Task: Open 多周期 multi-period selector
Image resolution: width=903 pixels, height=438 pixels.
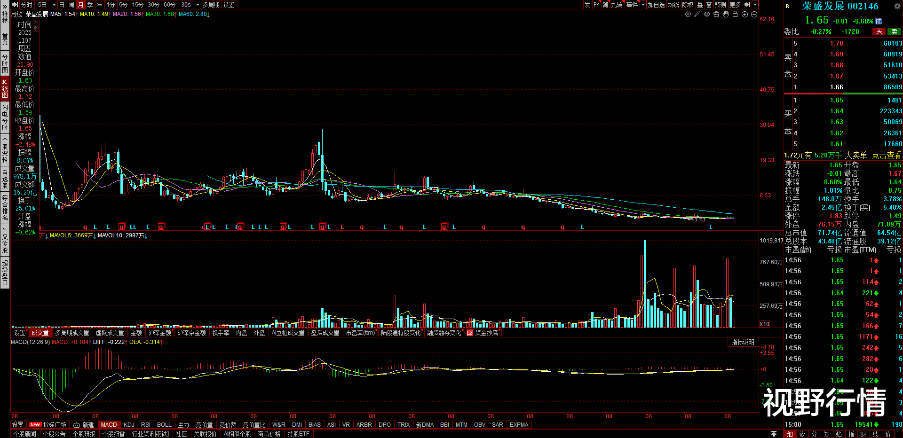Action: click(x=211, y=5)
